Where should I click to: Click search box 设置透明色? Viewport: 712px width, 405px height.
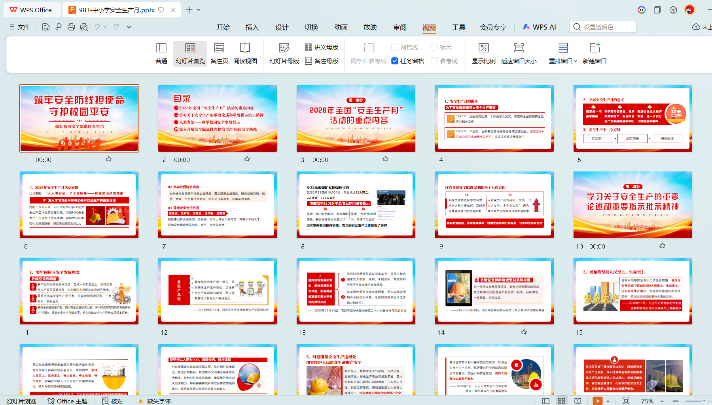coord(603,27)
